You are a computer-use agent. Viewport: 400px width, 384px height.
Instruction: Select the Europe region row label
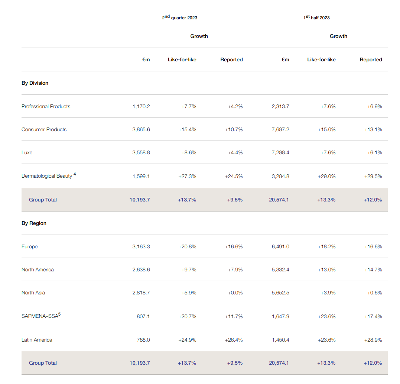(x=30, y=246)
